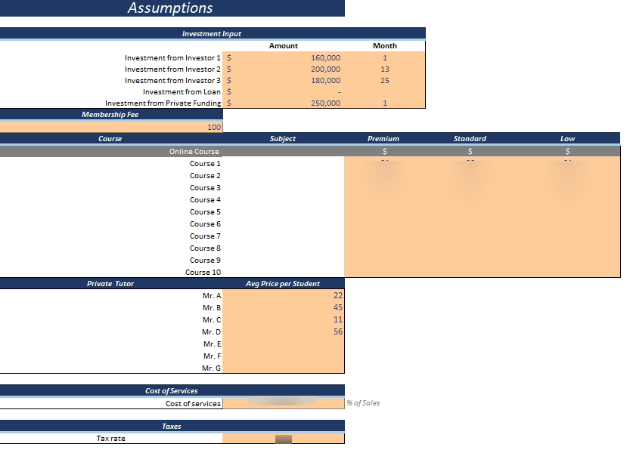Select the Course 9 row label
This screenshot has width=630, height=450.
pyautogui.click(x=205, y=260)
